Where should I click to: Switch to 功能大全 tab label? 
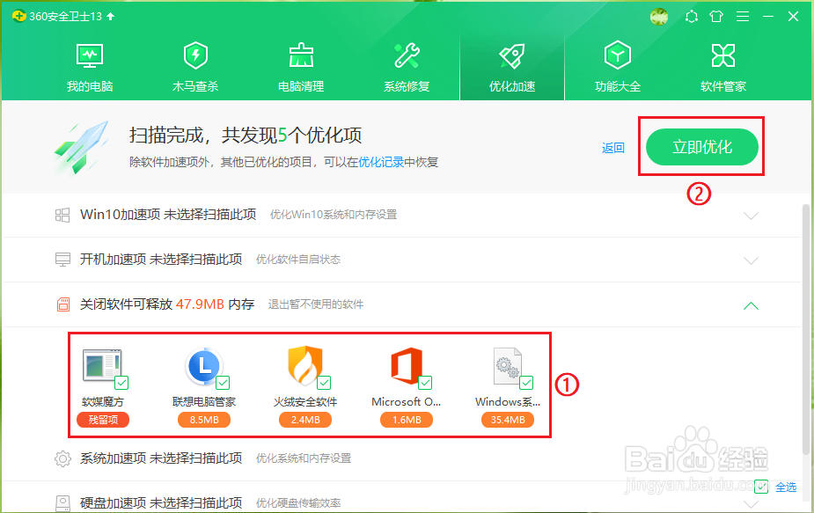pyautogui.click(x=618, y=86)
